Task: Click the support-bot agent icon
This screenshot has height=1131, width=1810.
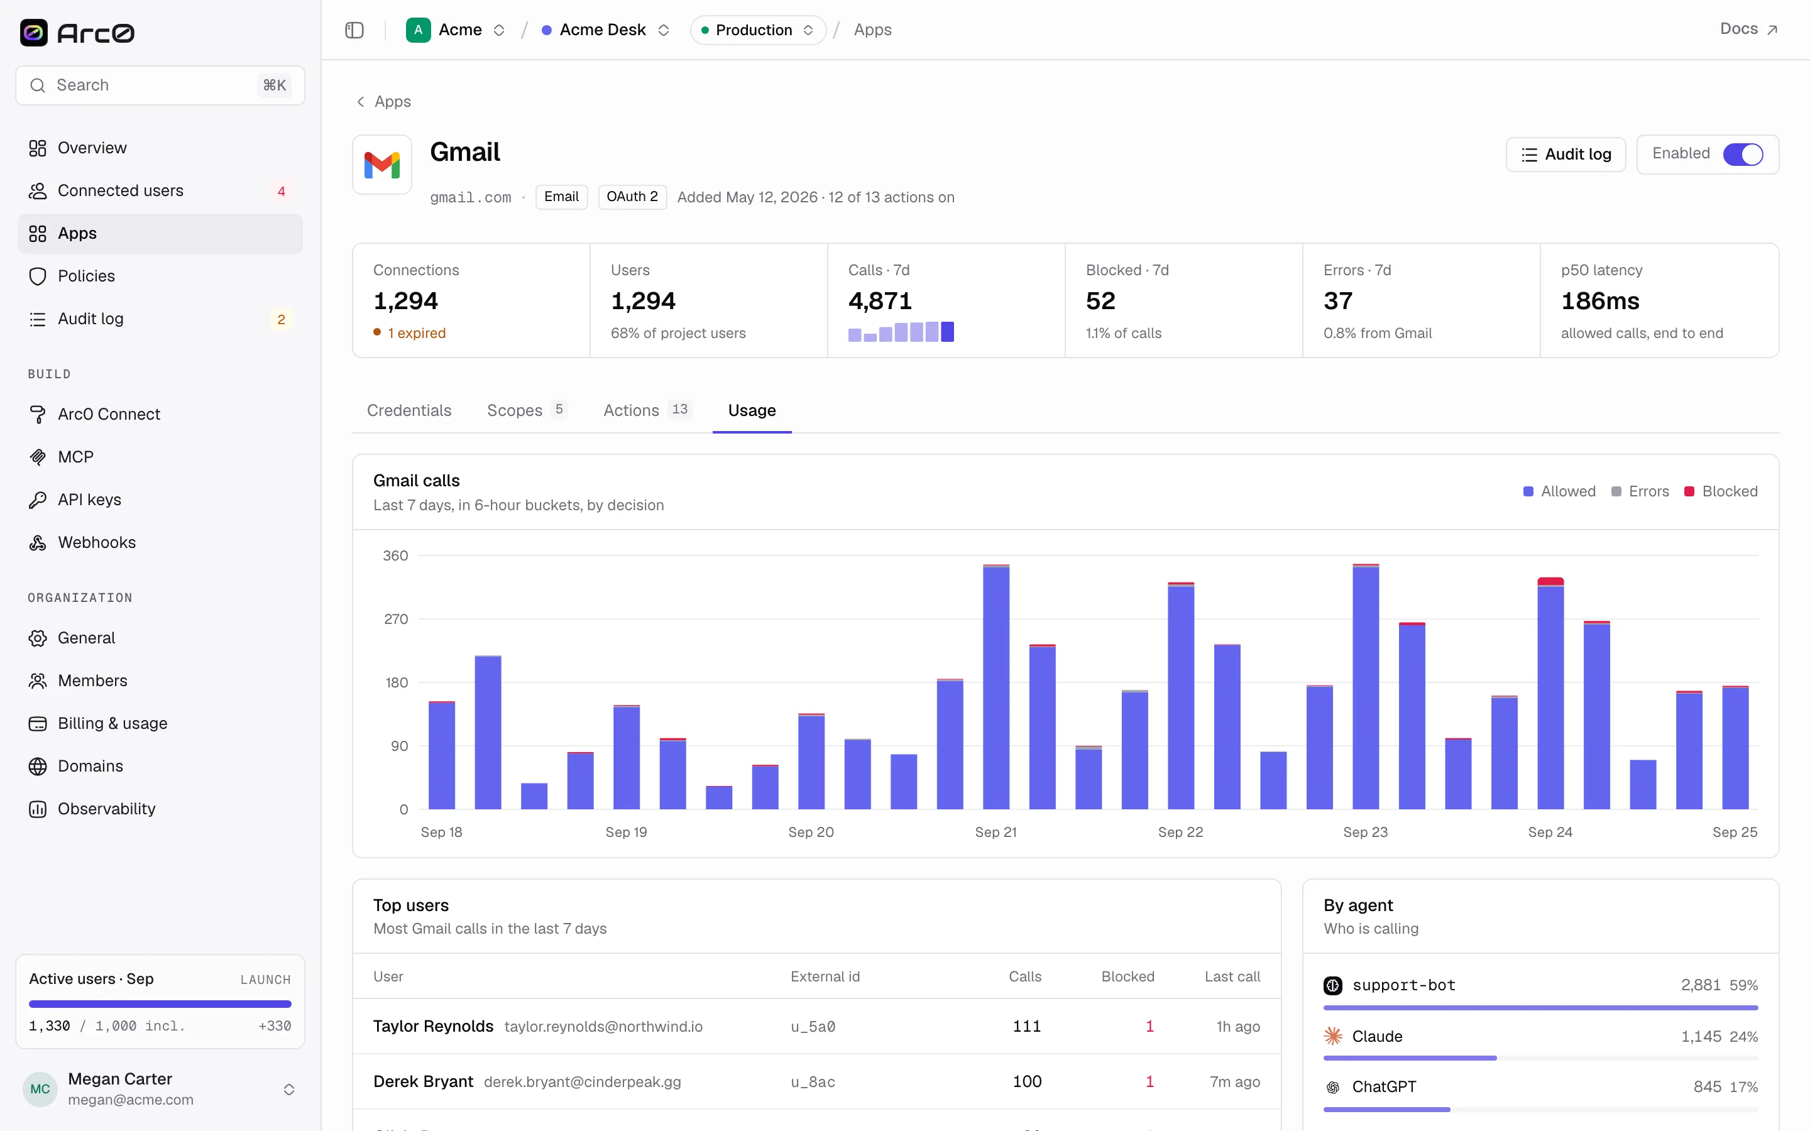Action: coord(1333,985)
